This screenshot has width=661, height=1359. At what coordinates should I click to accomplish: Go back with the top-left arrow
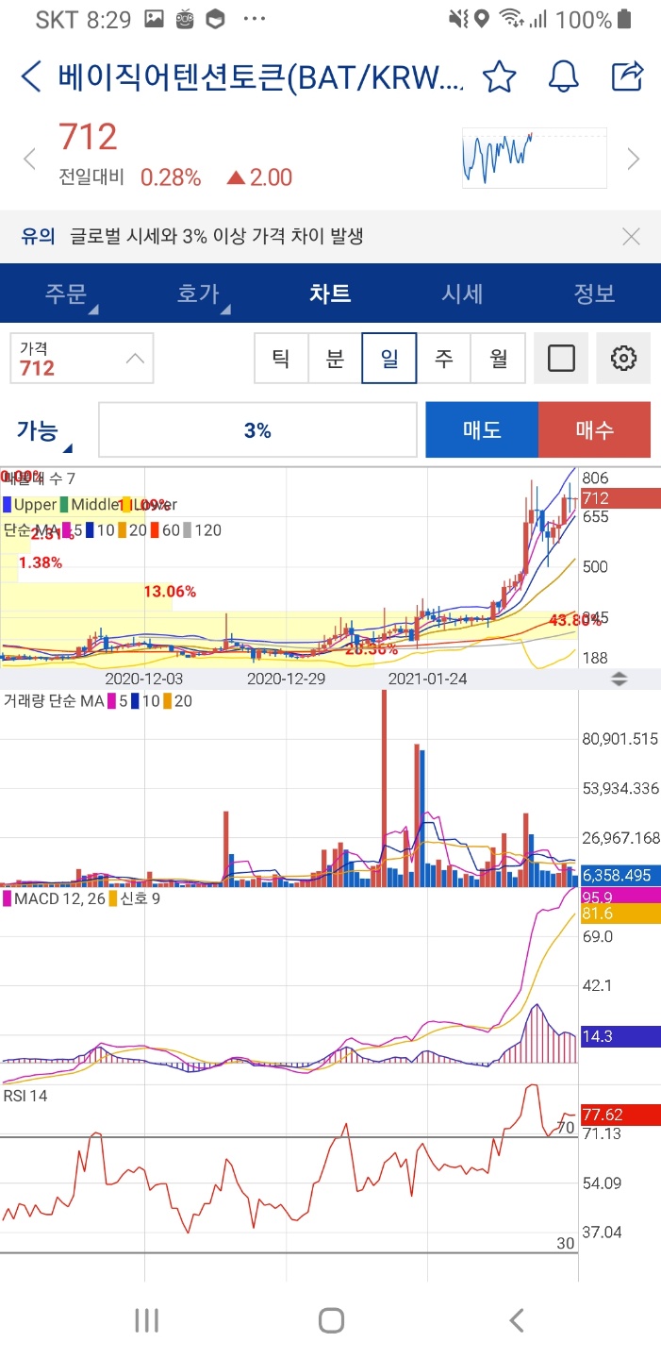[x=31, y=76]
